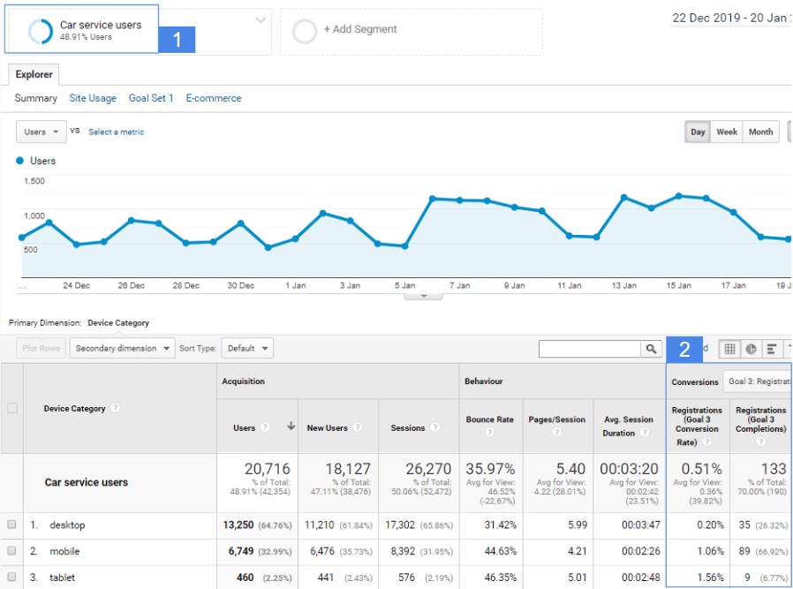Click the segment circle percentage icon
The width and height of the screenshot is (793, 589).
[41, 31]
